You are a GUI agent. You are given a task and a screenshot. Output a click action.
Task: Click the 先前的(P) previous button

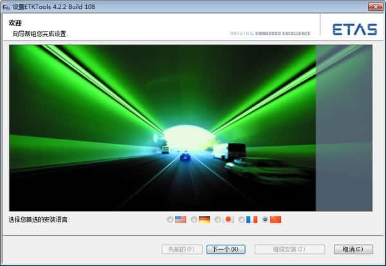pos(181,249)
